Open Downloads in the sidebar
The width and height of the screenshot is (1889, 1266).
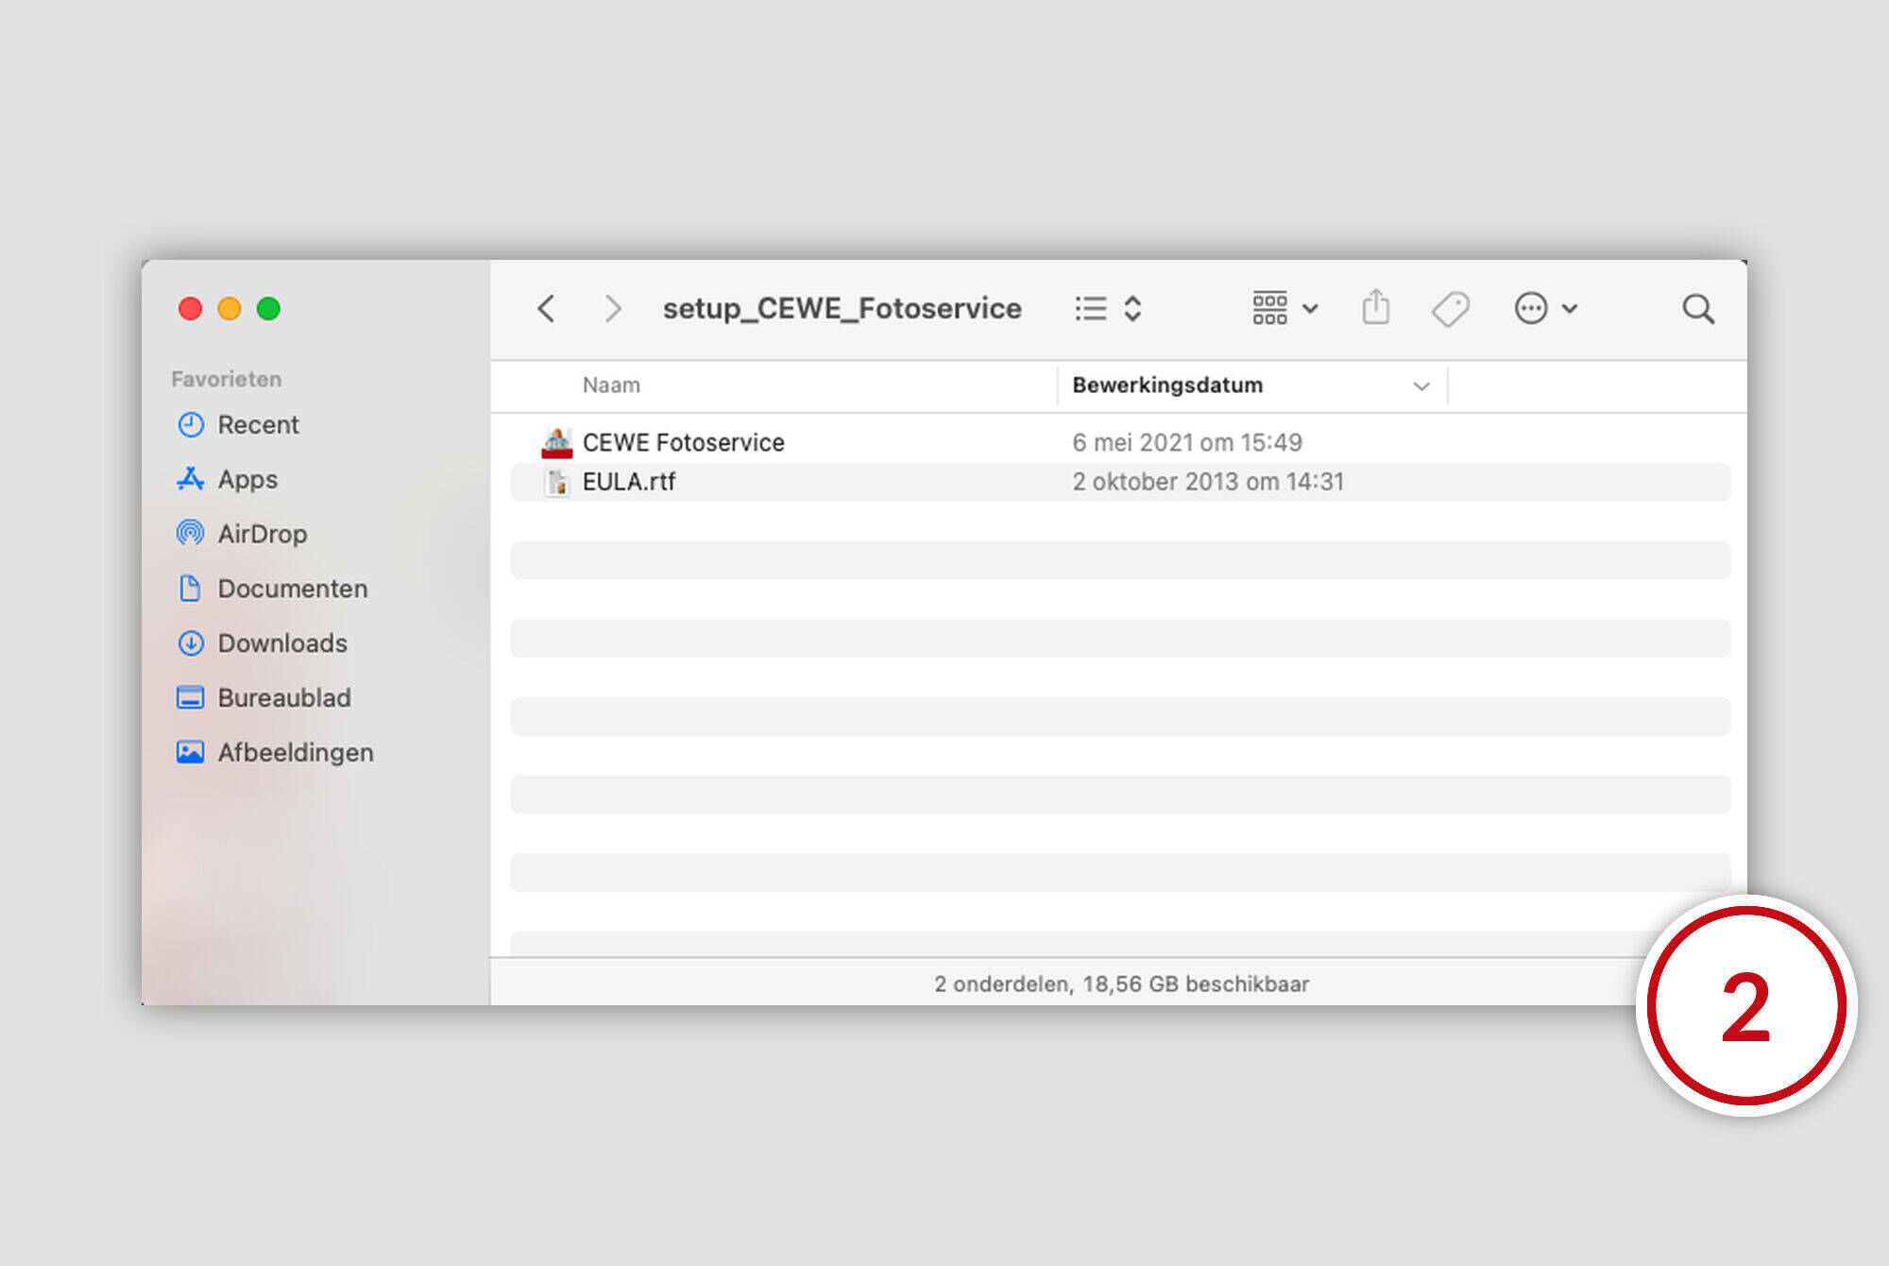pos(282,643)
